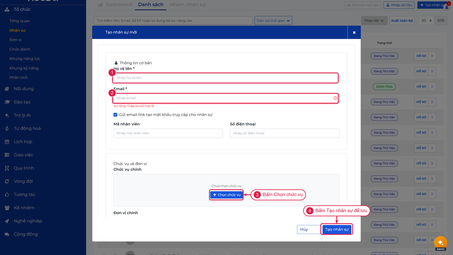The image size is (453, 255).
Task: Click the Quy trình workflow icon
Action: click(7, 168)
